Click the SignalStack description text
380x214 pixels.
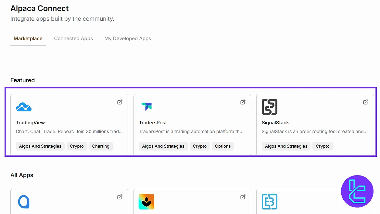pos(314,132)
